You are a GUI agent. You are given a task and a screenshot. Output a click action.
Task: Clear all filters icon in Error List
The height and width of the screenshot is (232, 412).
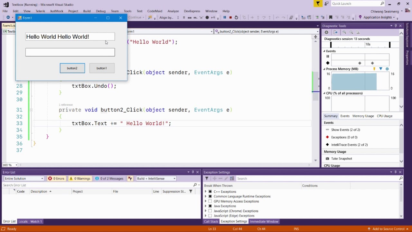[130, 179]
